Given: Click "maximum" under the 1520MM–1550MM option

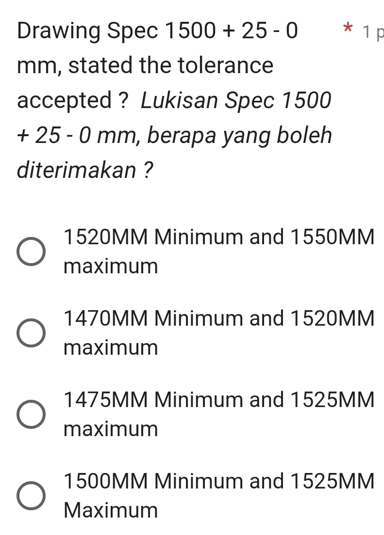Looking at the screenshot, I should 111,267.
